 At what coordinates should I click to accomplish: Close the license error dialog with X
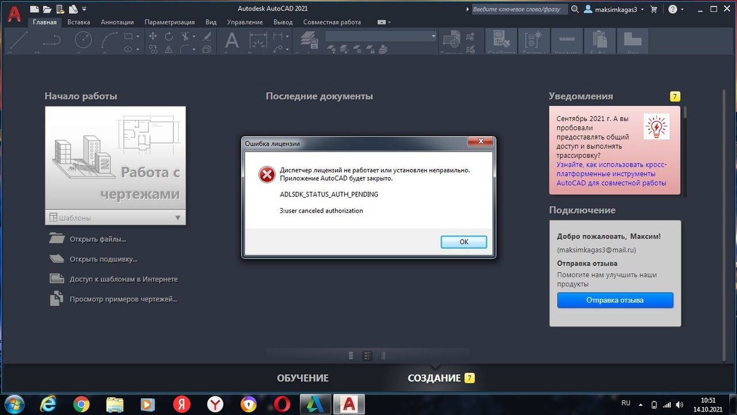point(480,142)
